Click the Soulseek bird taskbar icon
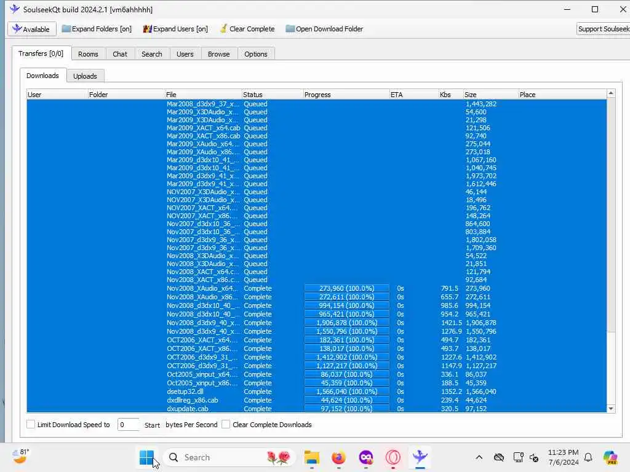Screen dimensions: 630x472 tap(420, 457)
